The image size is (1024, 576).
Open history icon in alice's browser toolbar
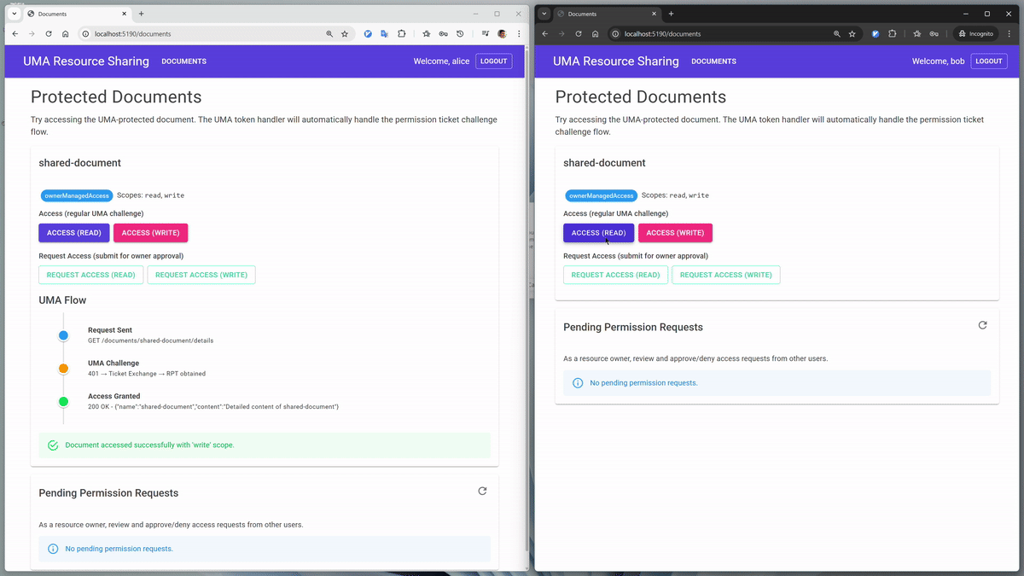tap(460, 34)
